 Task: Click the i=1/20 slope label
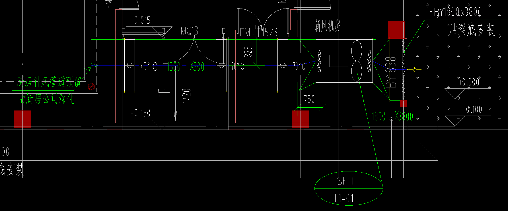[186, 100]
